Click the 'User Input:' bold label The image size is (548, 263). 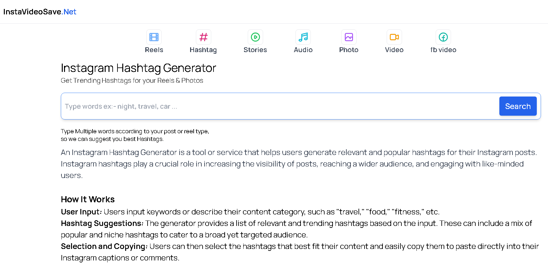(81, 212)
